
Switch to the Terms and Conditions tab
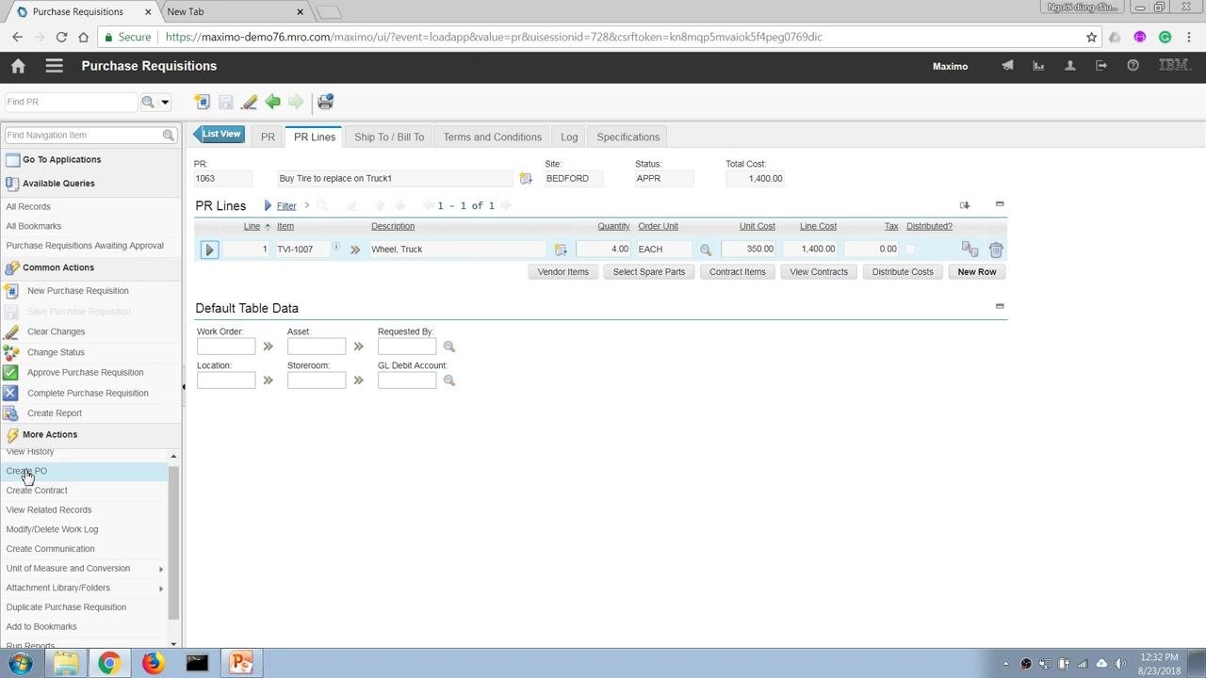pos(492,137)
